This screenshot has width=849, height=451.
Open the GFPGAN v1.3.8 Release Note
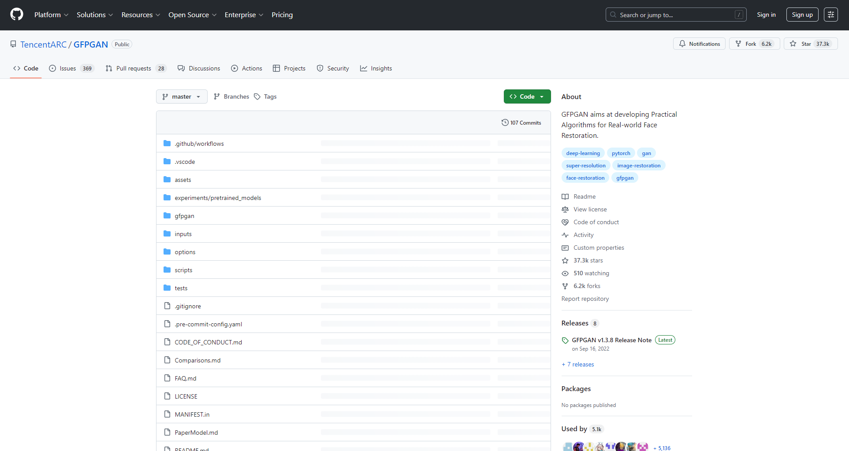tap(611, 340)
